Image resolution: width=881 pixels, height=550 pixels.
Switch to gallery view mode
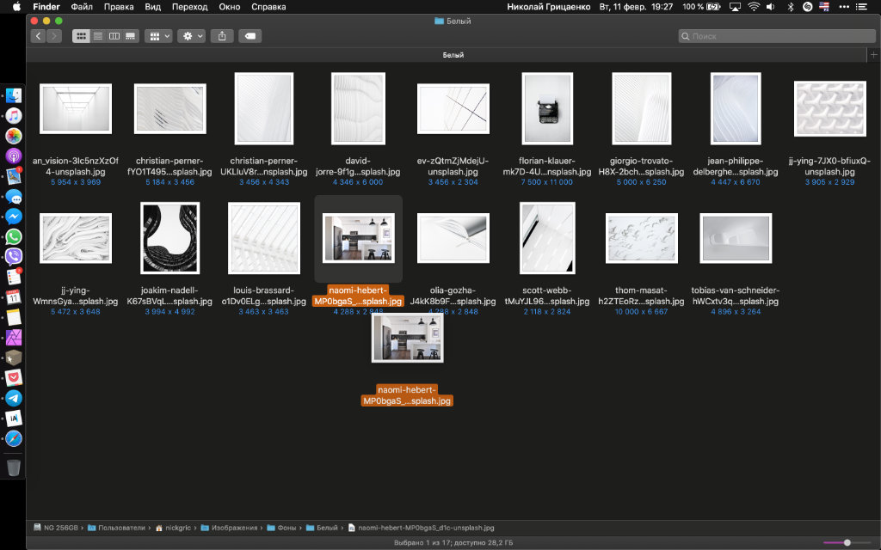click(131, 36)
